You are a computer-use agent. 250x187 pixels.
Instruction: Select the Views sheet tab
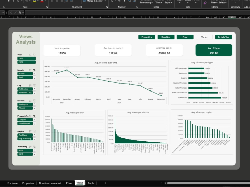[x=80, y=183]
